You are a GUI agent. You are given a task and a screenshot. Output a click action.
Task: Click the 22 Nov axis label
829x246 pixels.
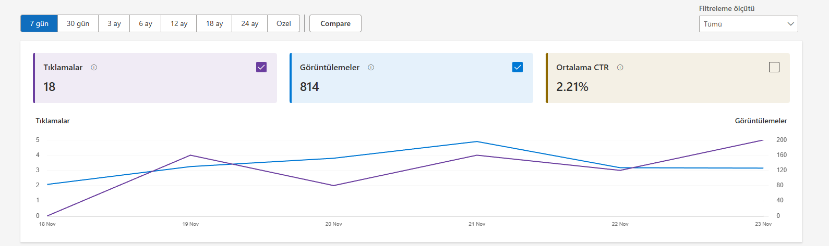point(620,224)
